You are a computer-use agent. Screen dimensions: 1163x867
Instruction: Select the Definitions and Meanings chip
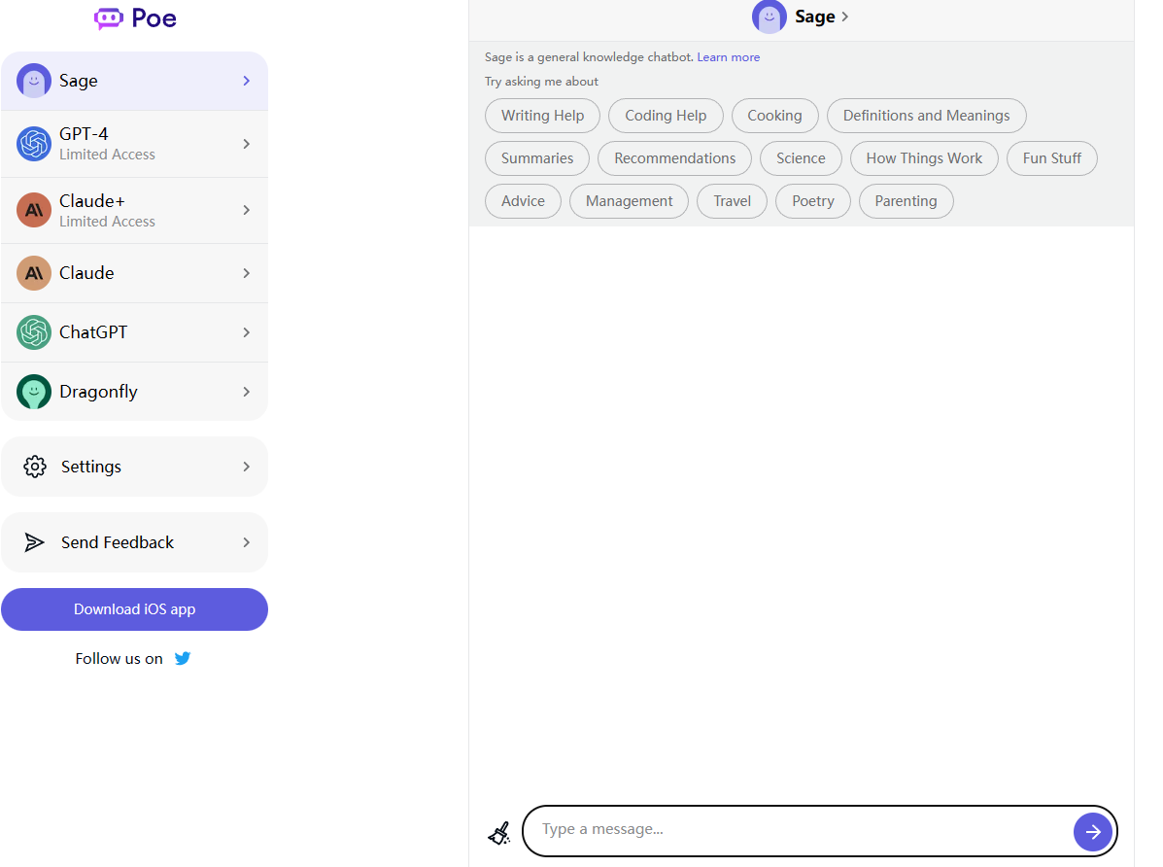(926, 116)
